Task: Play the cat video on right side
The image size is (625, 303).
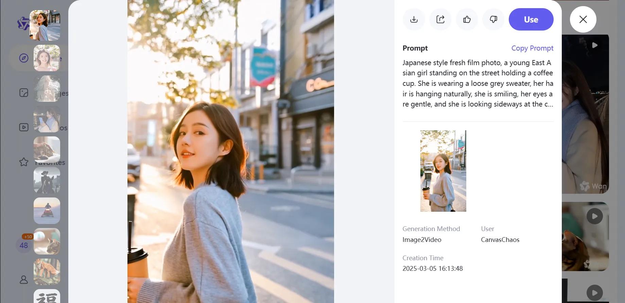Action: [x=594, y=216]
